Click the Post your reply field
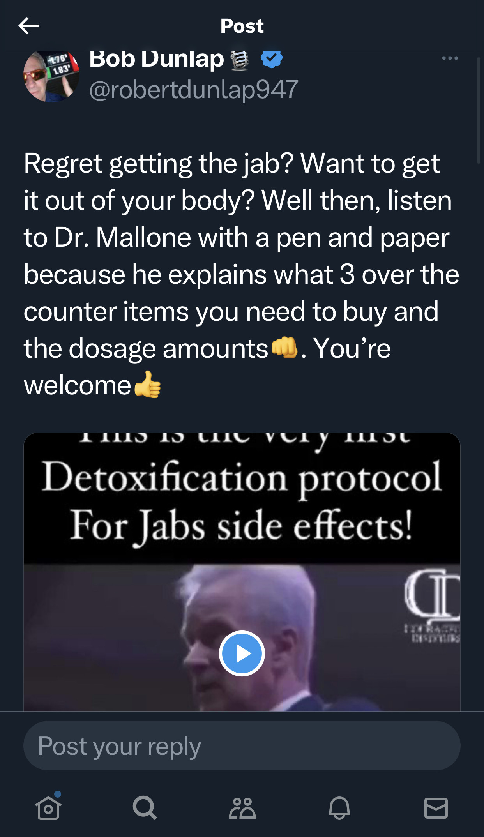 coord(242,745)
